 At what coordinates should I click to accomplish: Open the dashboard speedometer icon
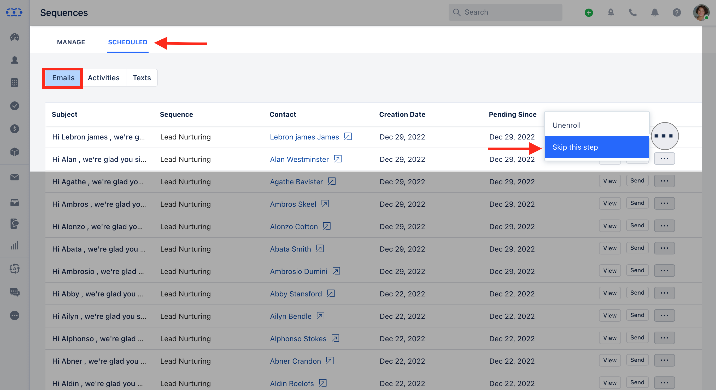pyautogui.click(x=14, y=37)
